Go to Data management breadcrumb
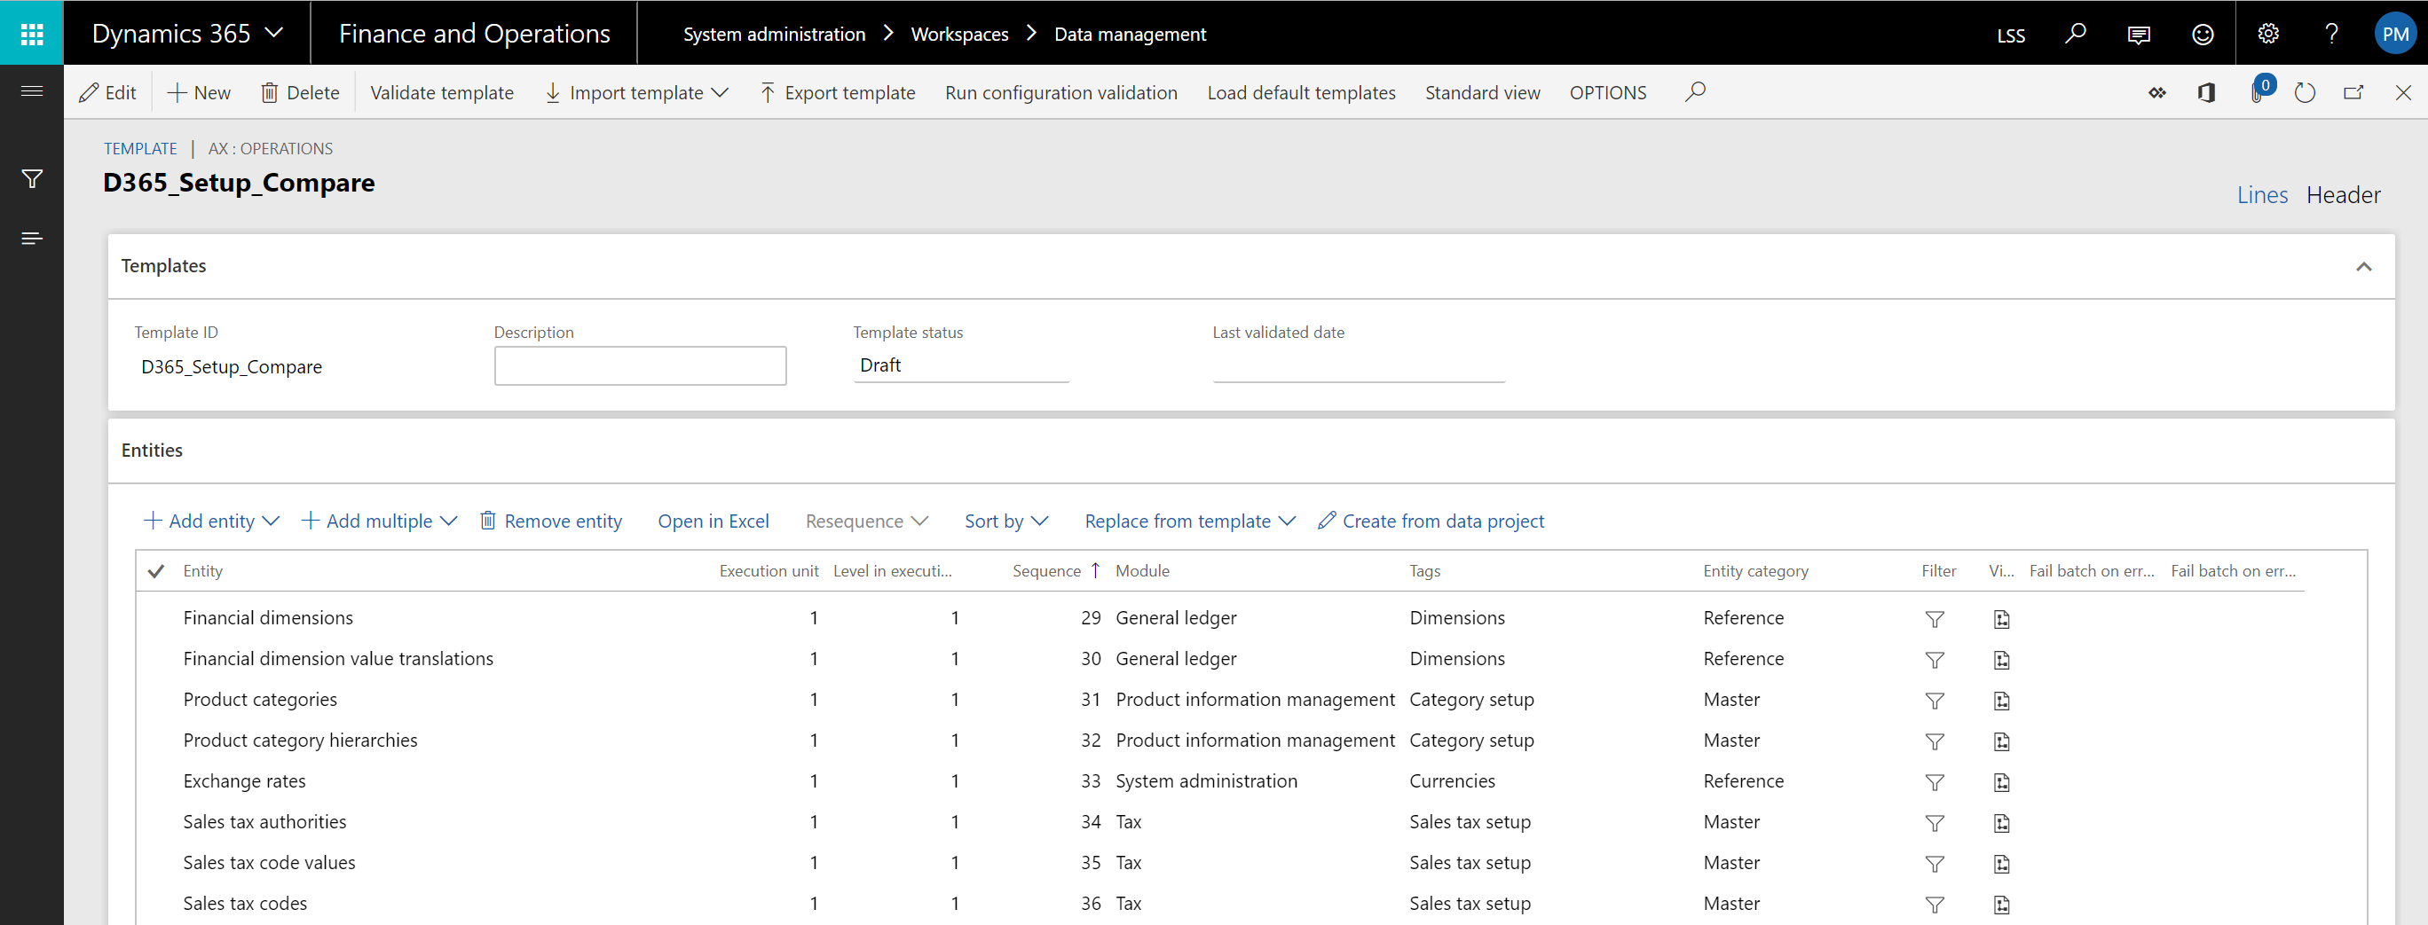2428x925 pixels. point(1129,34)
